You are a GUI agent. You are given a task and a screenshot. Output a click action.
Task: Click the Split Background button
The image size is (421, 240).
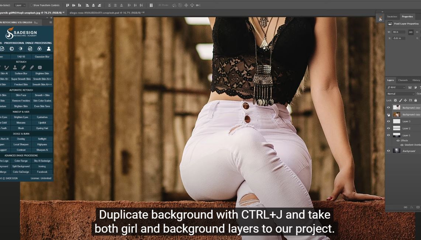point(21,166)
